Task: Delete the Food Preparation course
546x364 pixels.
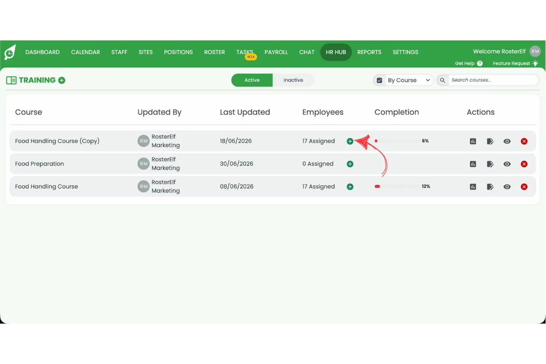Action: (524, 164)
